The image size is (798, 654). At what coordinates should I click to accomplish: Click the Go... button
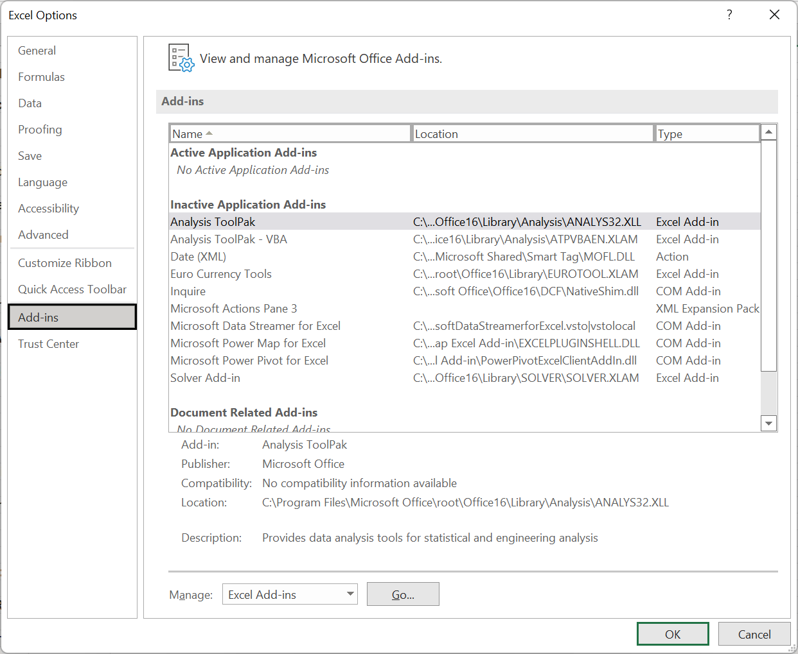pyautogui.click(x=403, y=594)
